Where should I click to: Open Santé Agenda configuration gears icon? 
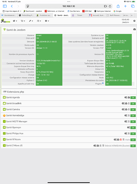[126, 98]
